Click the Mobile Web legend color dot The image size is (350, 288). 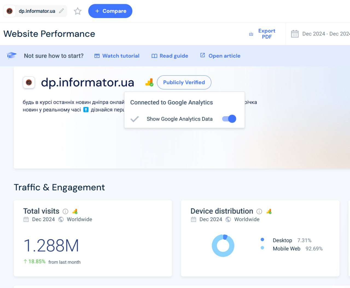[x=262, y=248]
